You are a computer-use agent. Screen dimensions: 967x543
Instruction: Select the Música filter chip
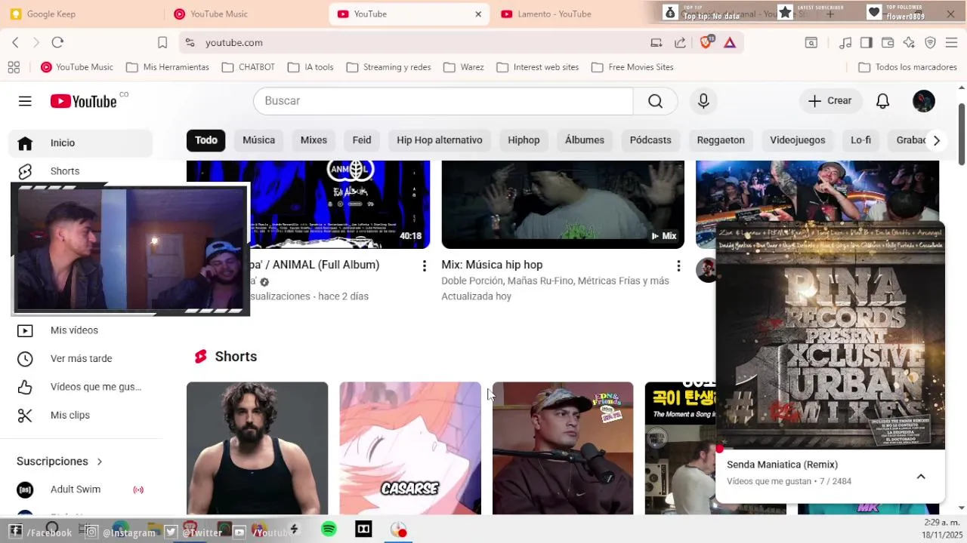pyautogui.click(x=258, y=140)
